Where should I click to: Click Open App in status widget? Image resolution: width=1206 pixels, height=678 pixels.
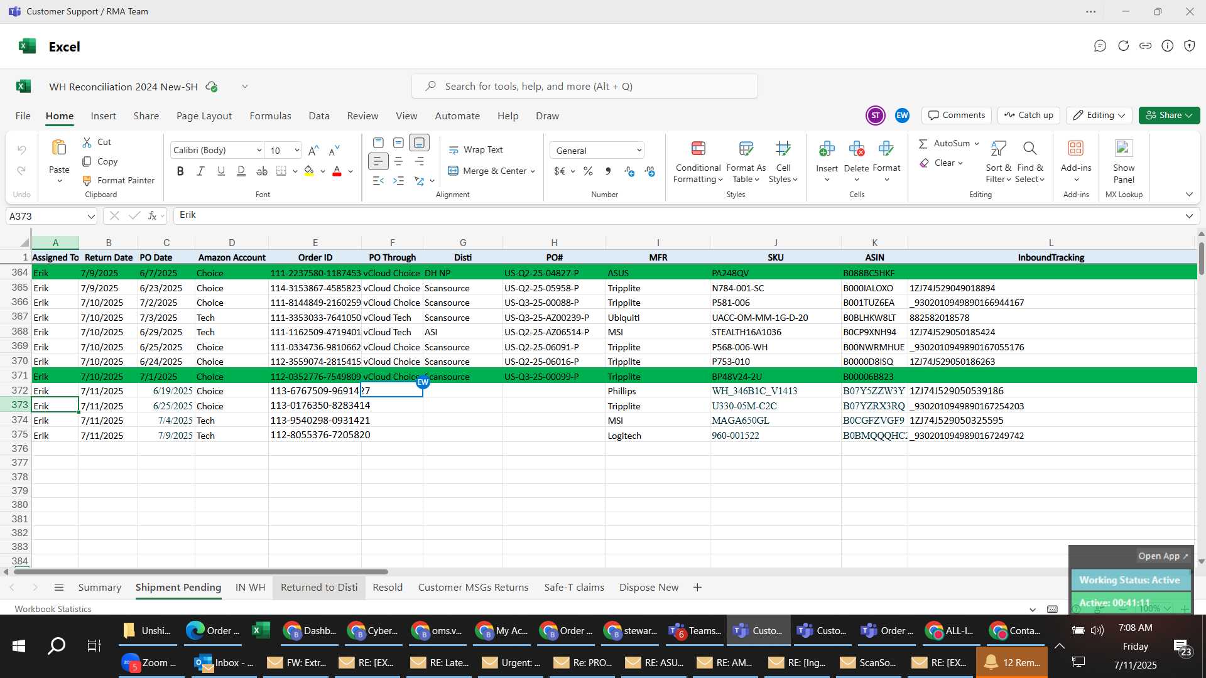(1163, 556)
